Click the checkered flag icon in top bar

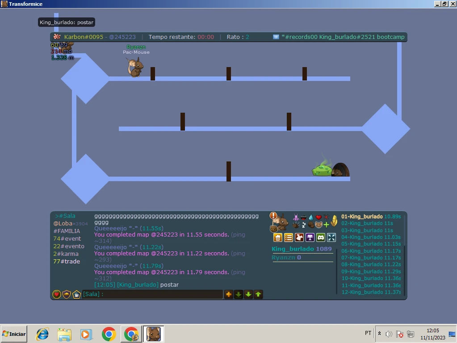coord(57,37)
